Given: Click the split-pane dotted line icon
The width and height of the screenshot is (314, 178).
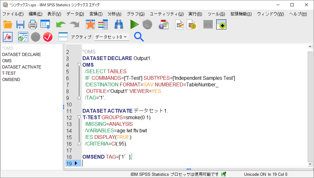Looking at the screenshot, I should (63, 37).
